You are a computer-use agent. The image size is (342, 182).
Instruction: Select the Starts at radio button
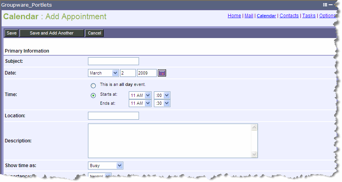coord(93,95)
